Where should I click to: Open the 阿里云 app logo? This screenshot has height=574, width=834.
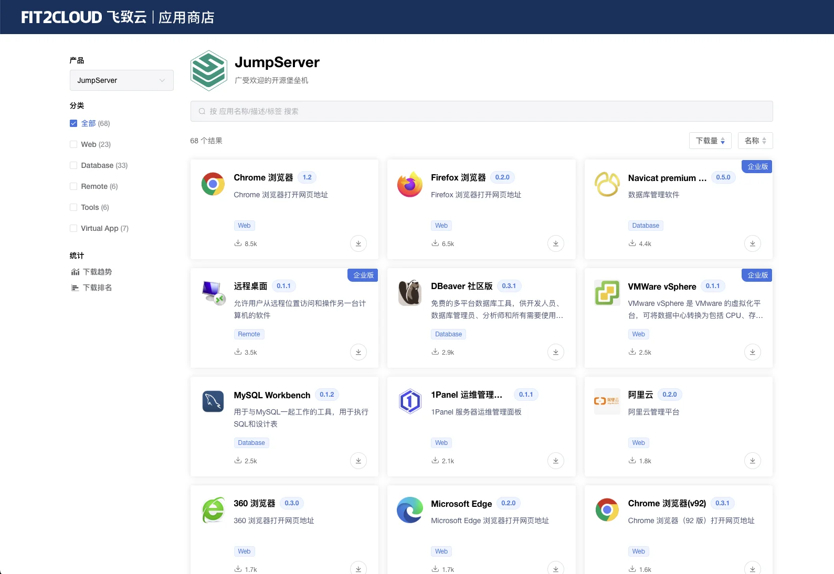coord(607,401)
